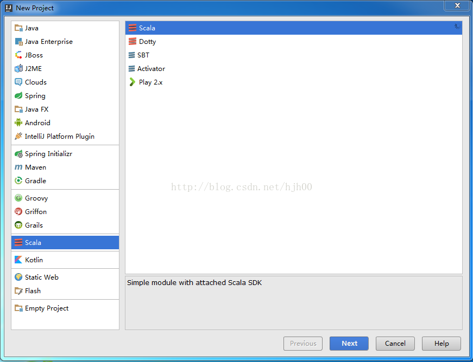Click the Java Enterprise icon
Image resolution: width=473 pixels, height=362 pixels.
[18, 42]
